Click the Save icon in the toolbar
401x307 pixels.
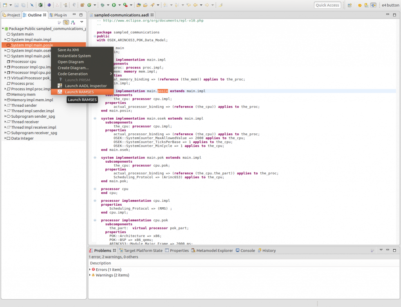[x=16, y=4]
